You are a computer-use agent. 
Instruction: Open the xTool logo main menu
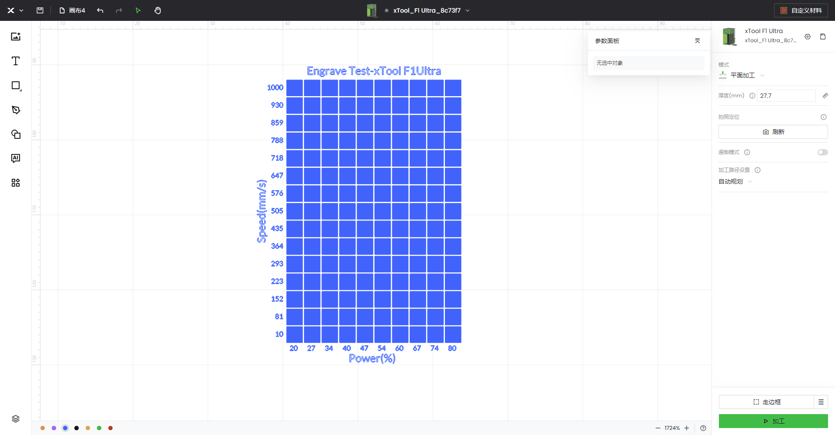click(15, 10)
